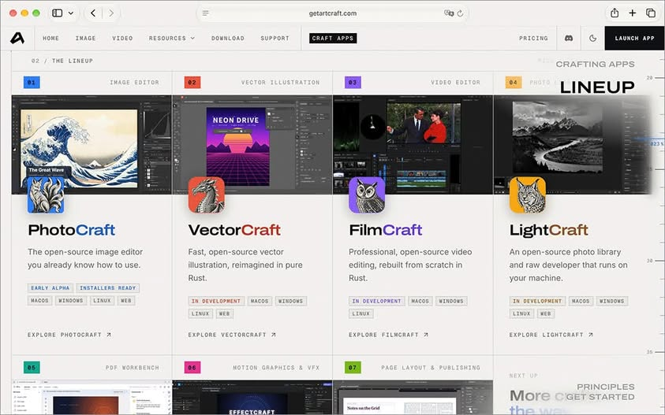Open the sidebar options chevron
The image size is (665, 415).
[71, 13]
